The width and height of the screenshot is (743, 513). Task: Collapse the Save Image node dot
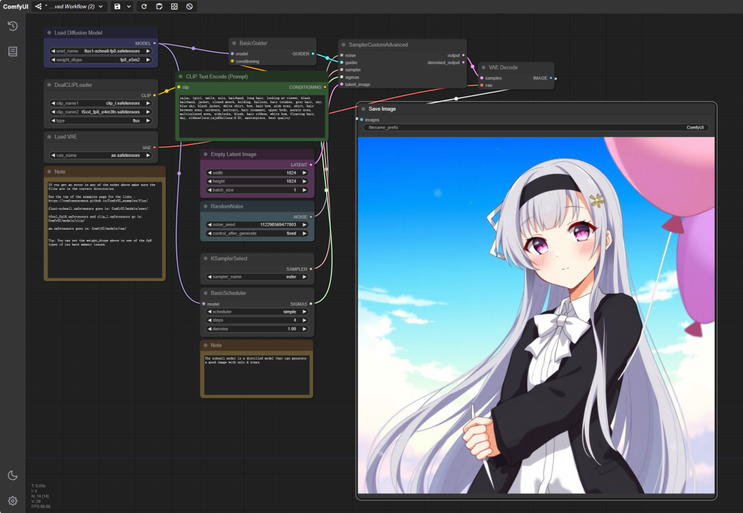click(x=363, y=109)
